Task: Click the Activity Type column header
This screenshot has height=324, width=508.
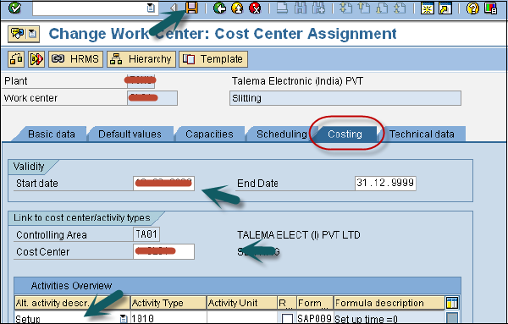Action: [x=168, y=303]
